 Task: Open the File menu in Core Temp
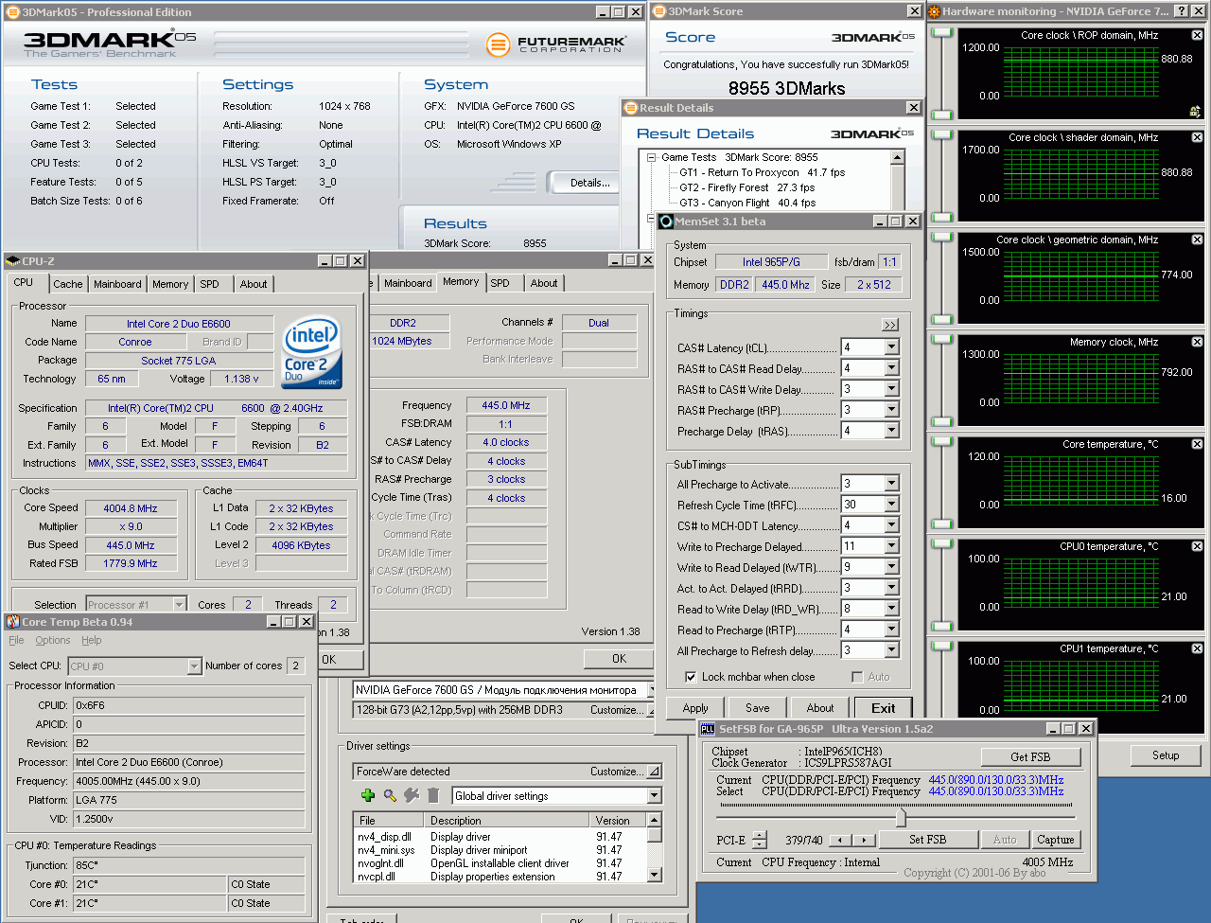[16, 640]
